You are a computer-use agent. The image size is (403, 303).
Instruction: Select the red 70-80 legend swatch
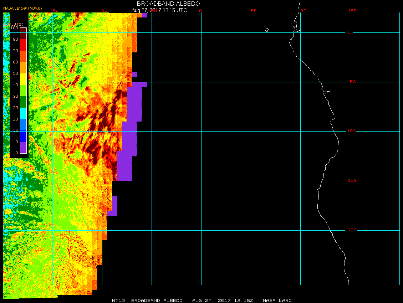point(24,45)
